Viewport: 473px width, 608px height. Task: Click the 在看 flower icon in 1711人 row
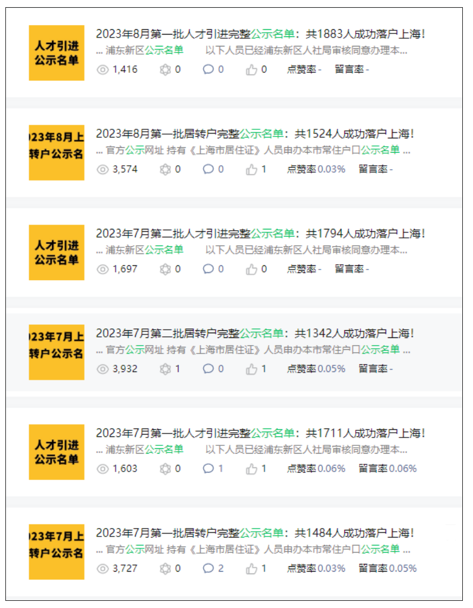[166, 469]
